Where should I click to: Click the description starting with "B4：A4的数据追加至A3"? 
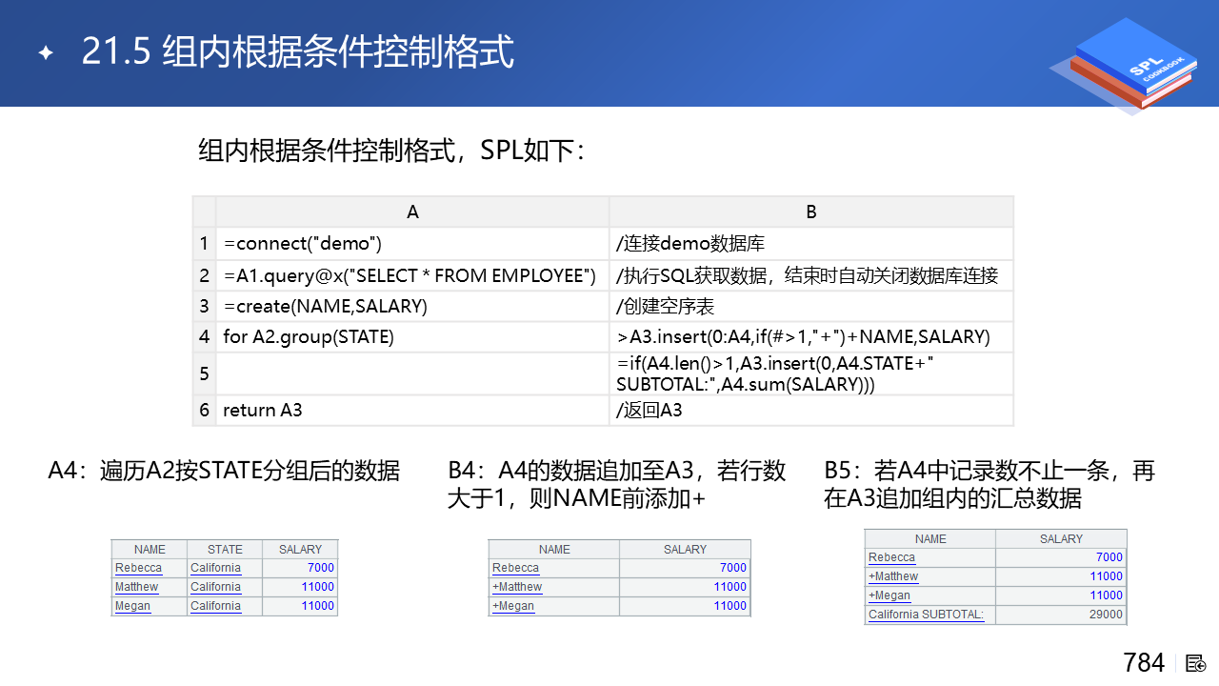click(617, 484)
